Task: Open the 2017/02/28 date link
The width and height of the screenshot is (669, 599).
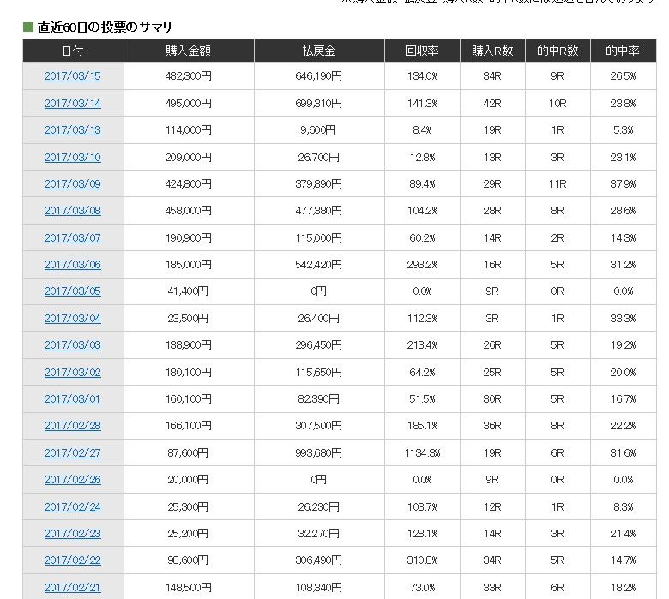Action: tap(73, 426)
